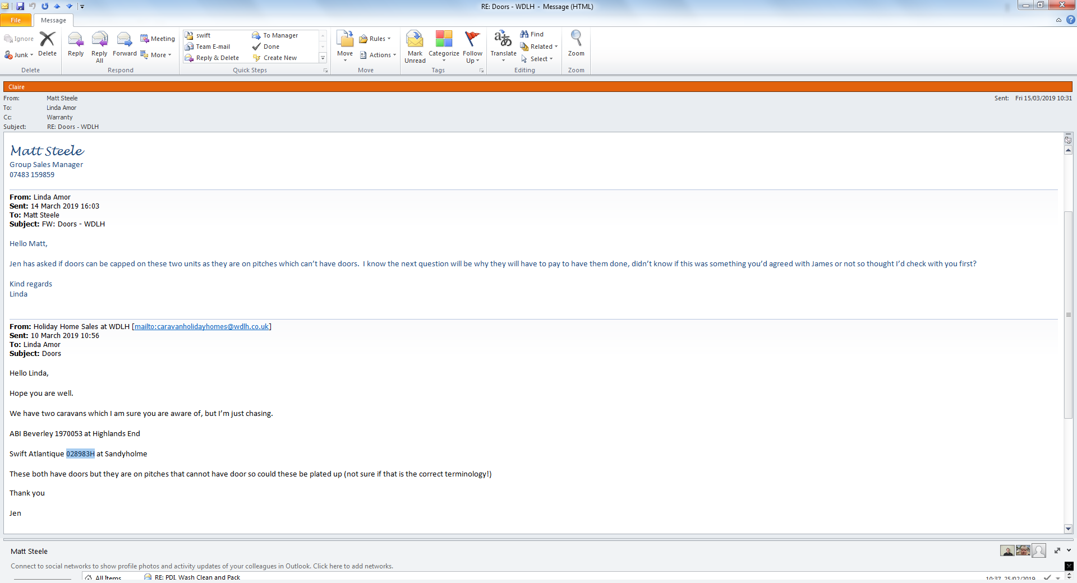Run the To Manager quick step
The width and height of the screenshot is (1077, 583).
(x=275, y=35)
